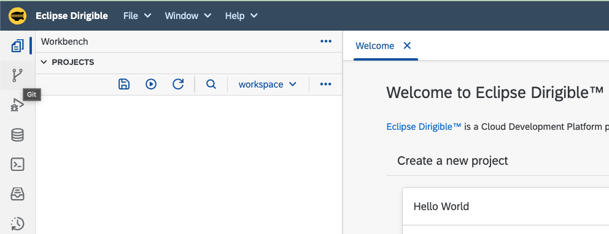The height and width of the screenshot is (234, 609).
Task: Open the Window menu
Action: coord(188,16)
